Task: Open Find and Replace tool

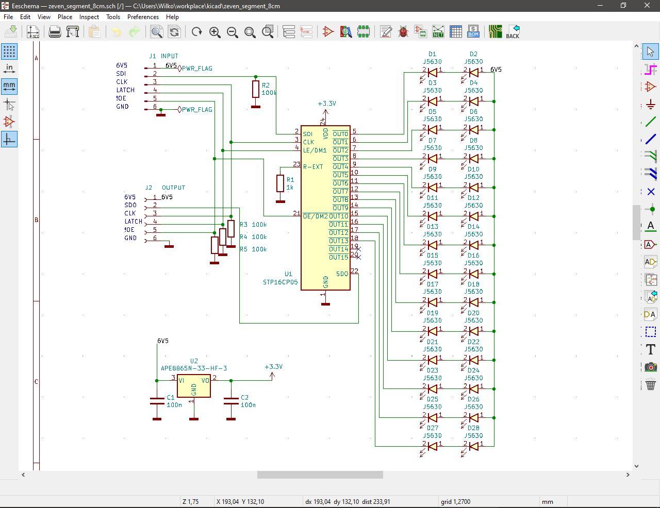Action: click(174, 32)
